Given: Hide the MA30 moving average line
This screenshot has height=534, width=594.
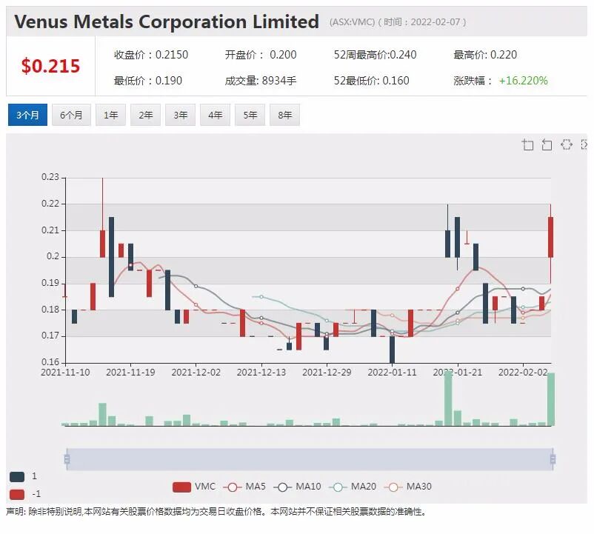Looking at the screenshot, I should (408, 487).
